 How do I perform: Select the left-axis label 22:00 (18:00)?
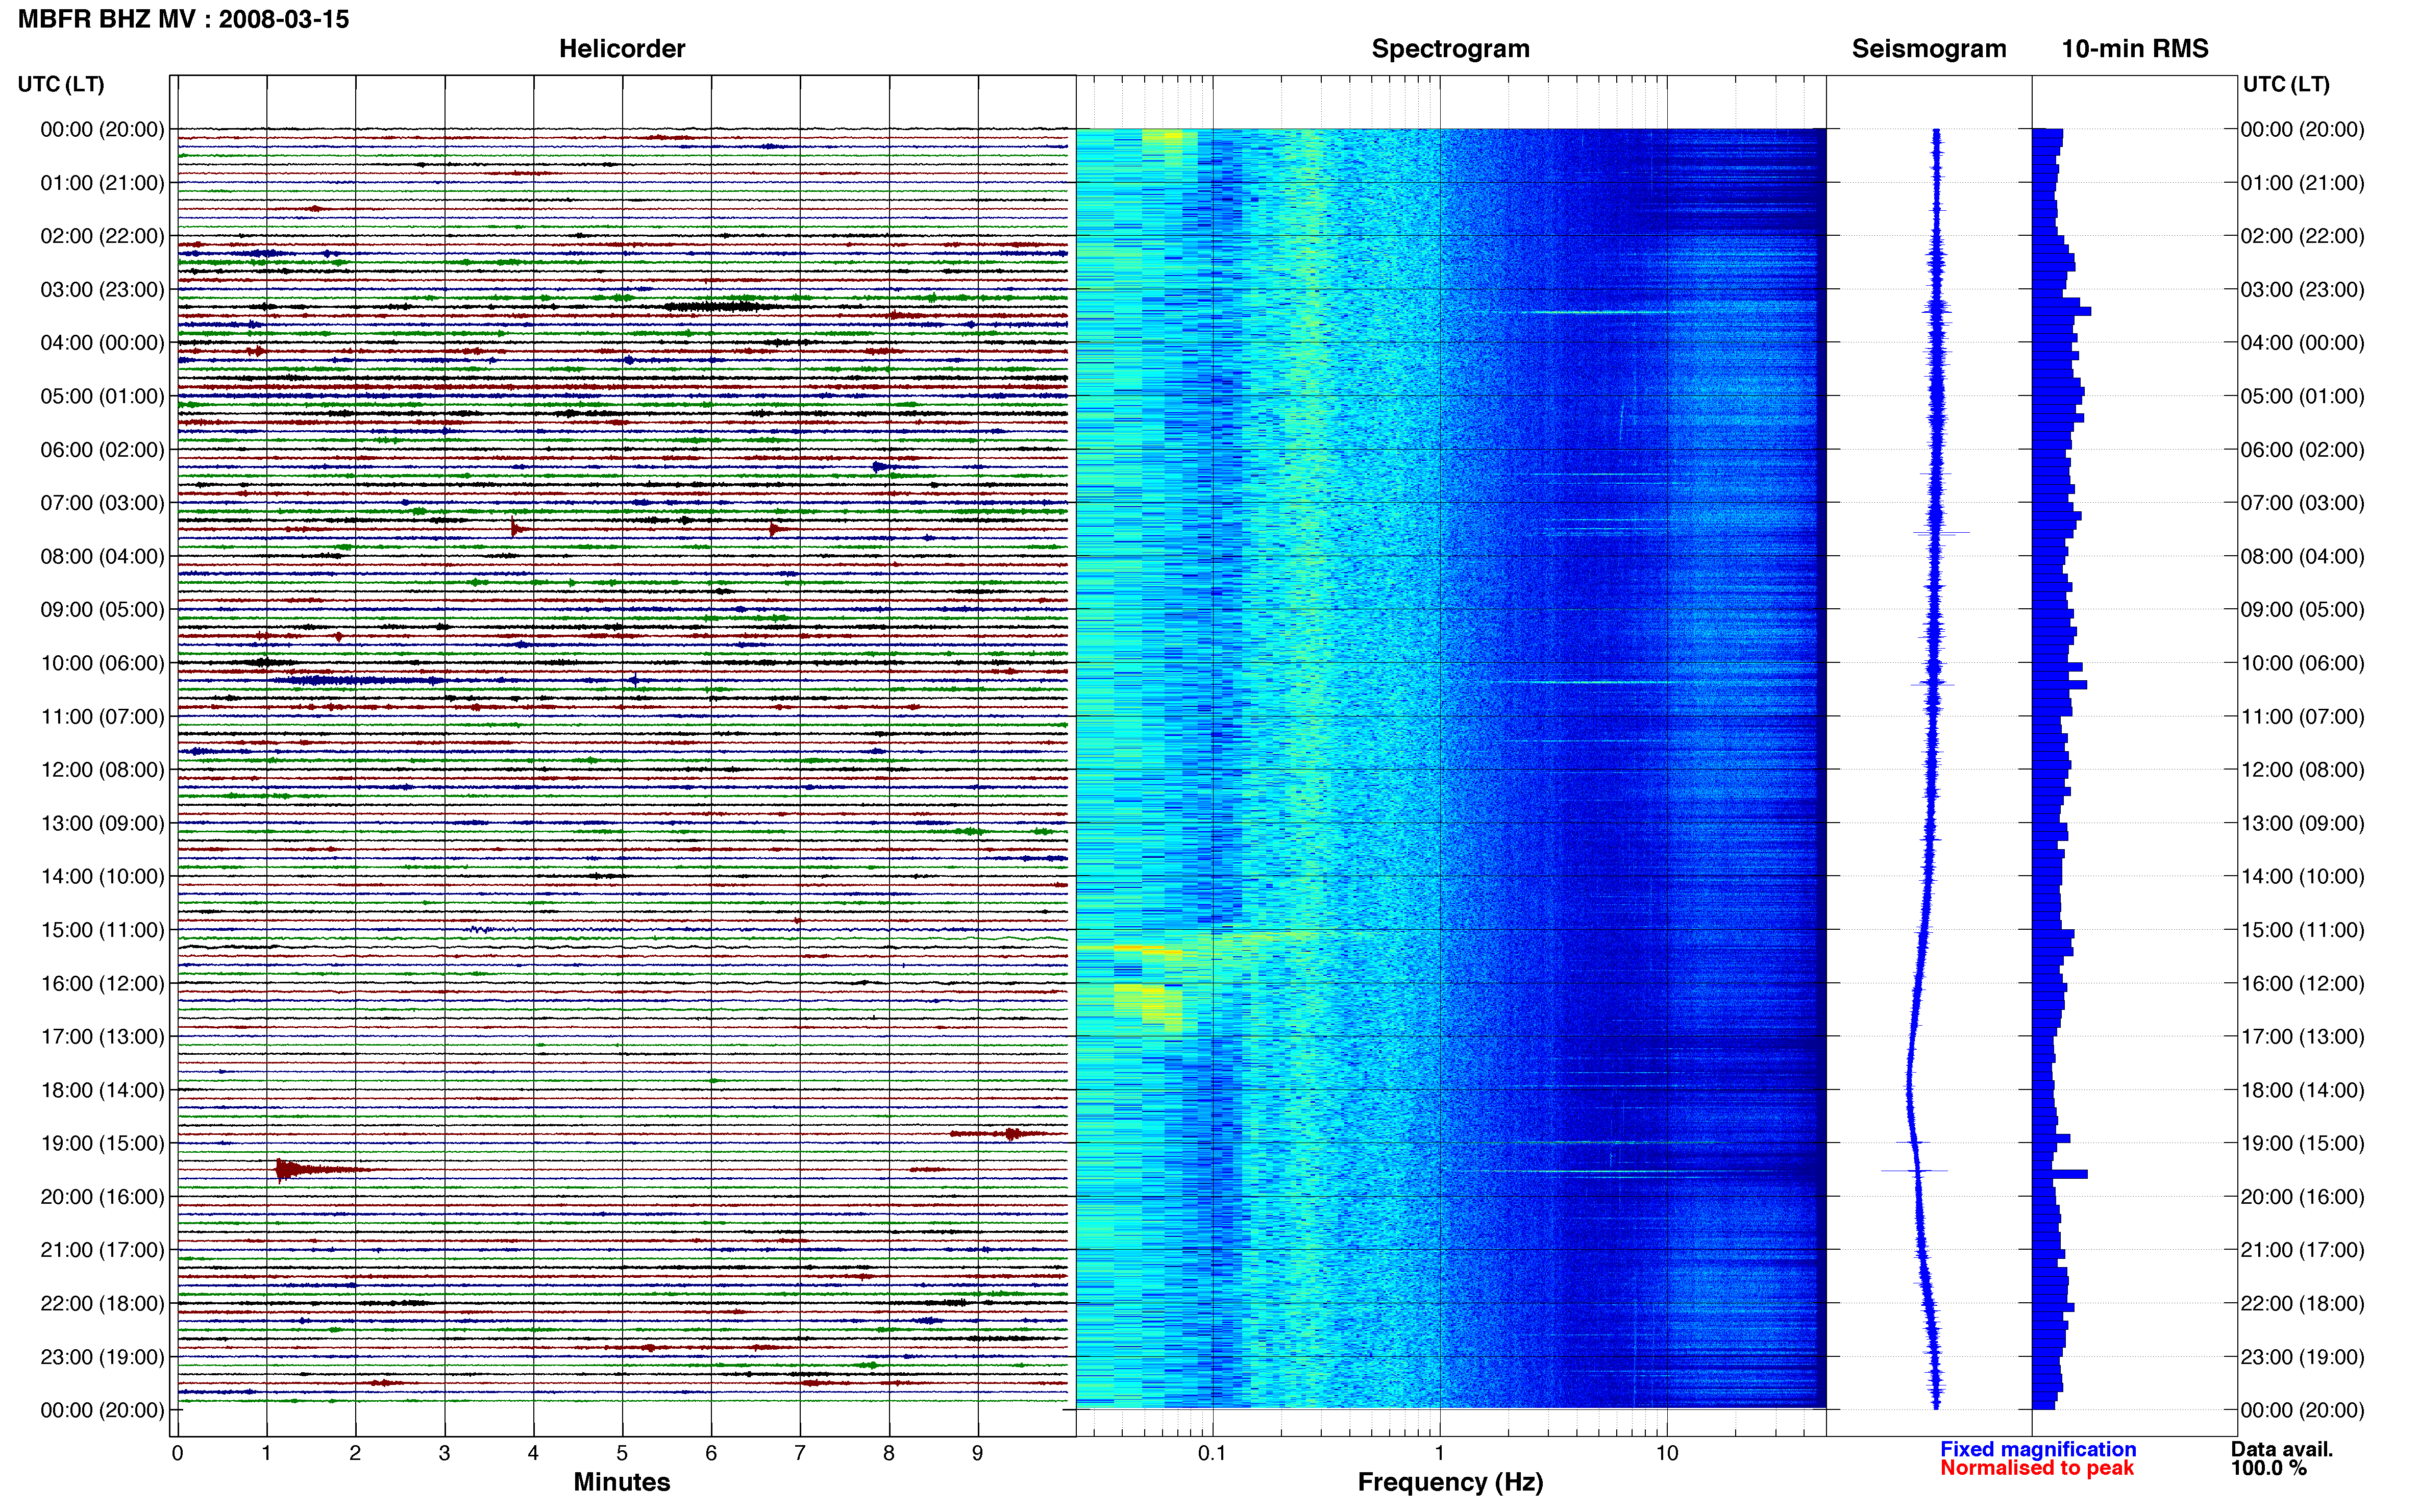point(102,1303)
